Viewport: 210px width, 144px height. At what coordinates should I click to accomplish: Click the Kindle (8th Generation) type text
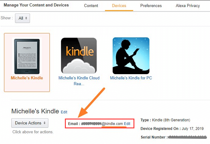[171, 120]
